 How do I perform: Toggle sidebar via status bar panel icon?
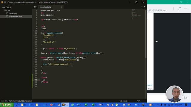tap(3, 101)
